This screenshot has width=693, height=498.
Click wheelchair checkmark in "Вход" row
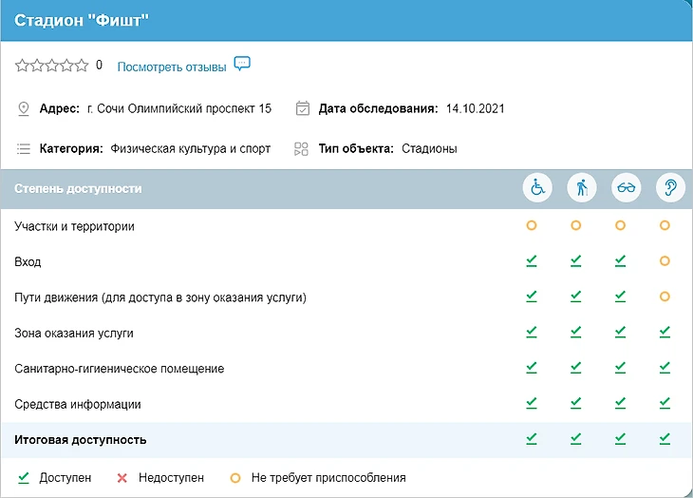tap(532, 260)
